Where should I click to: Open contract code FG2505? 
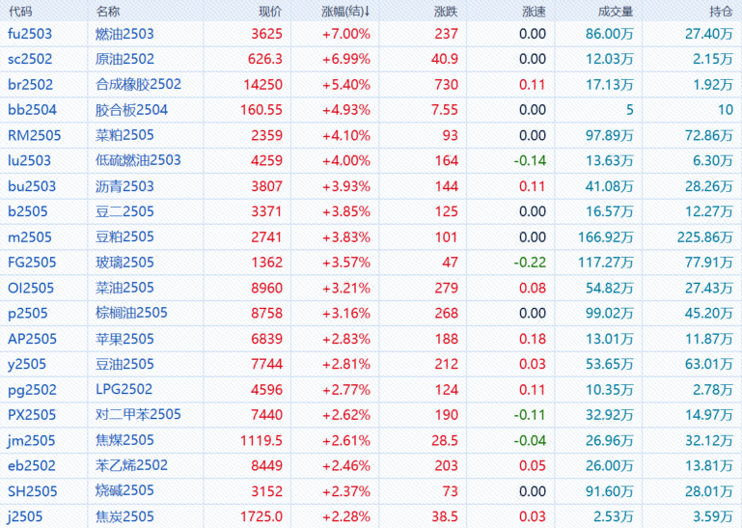pyautogui.click(x=32, y=263)
